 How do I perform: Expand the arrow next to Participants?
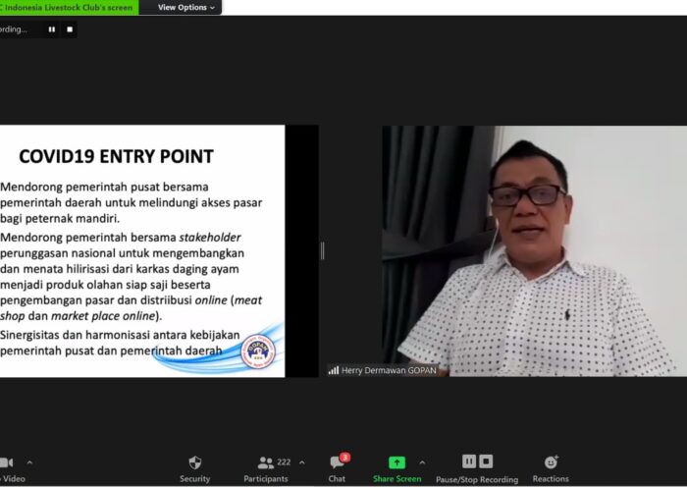(x=301, y=462)
